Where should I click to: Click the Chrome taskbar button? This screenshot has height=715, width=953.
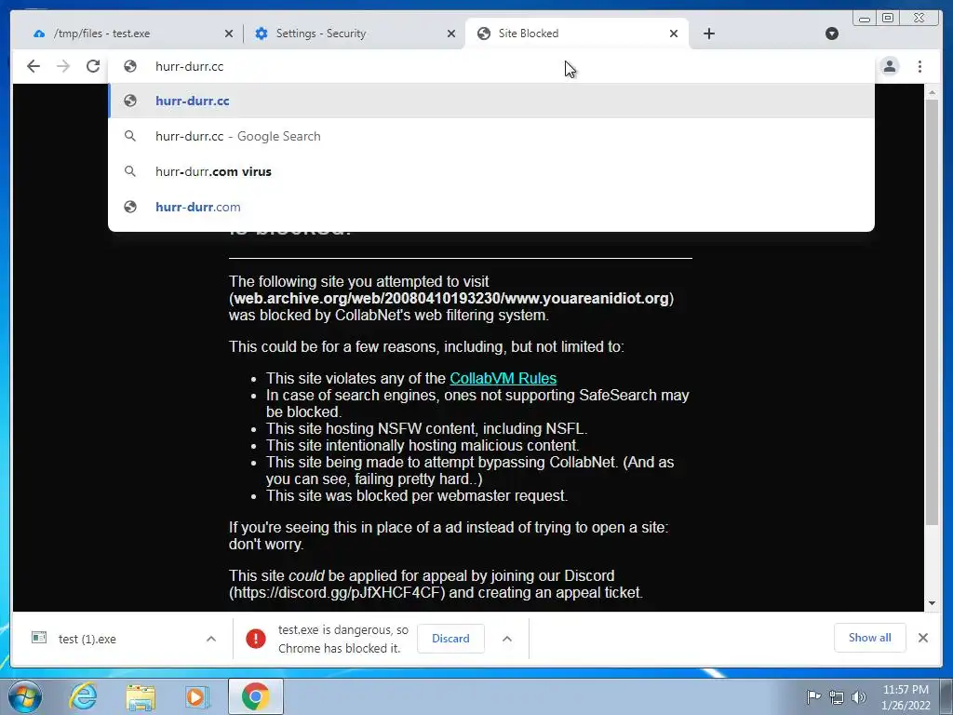(256, 696)
